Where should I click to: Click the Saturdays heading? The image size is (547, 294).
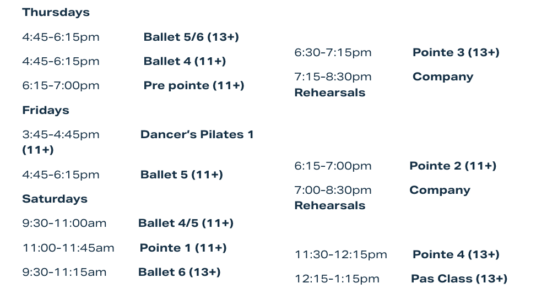(x=55, y=199)
